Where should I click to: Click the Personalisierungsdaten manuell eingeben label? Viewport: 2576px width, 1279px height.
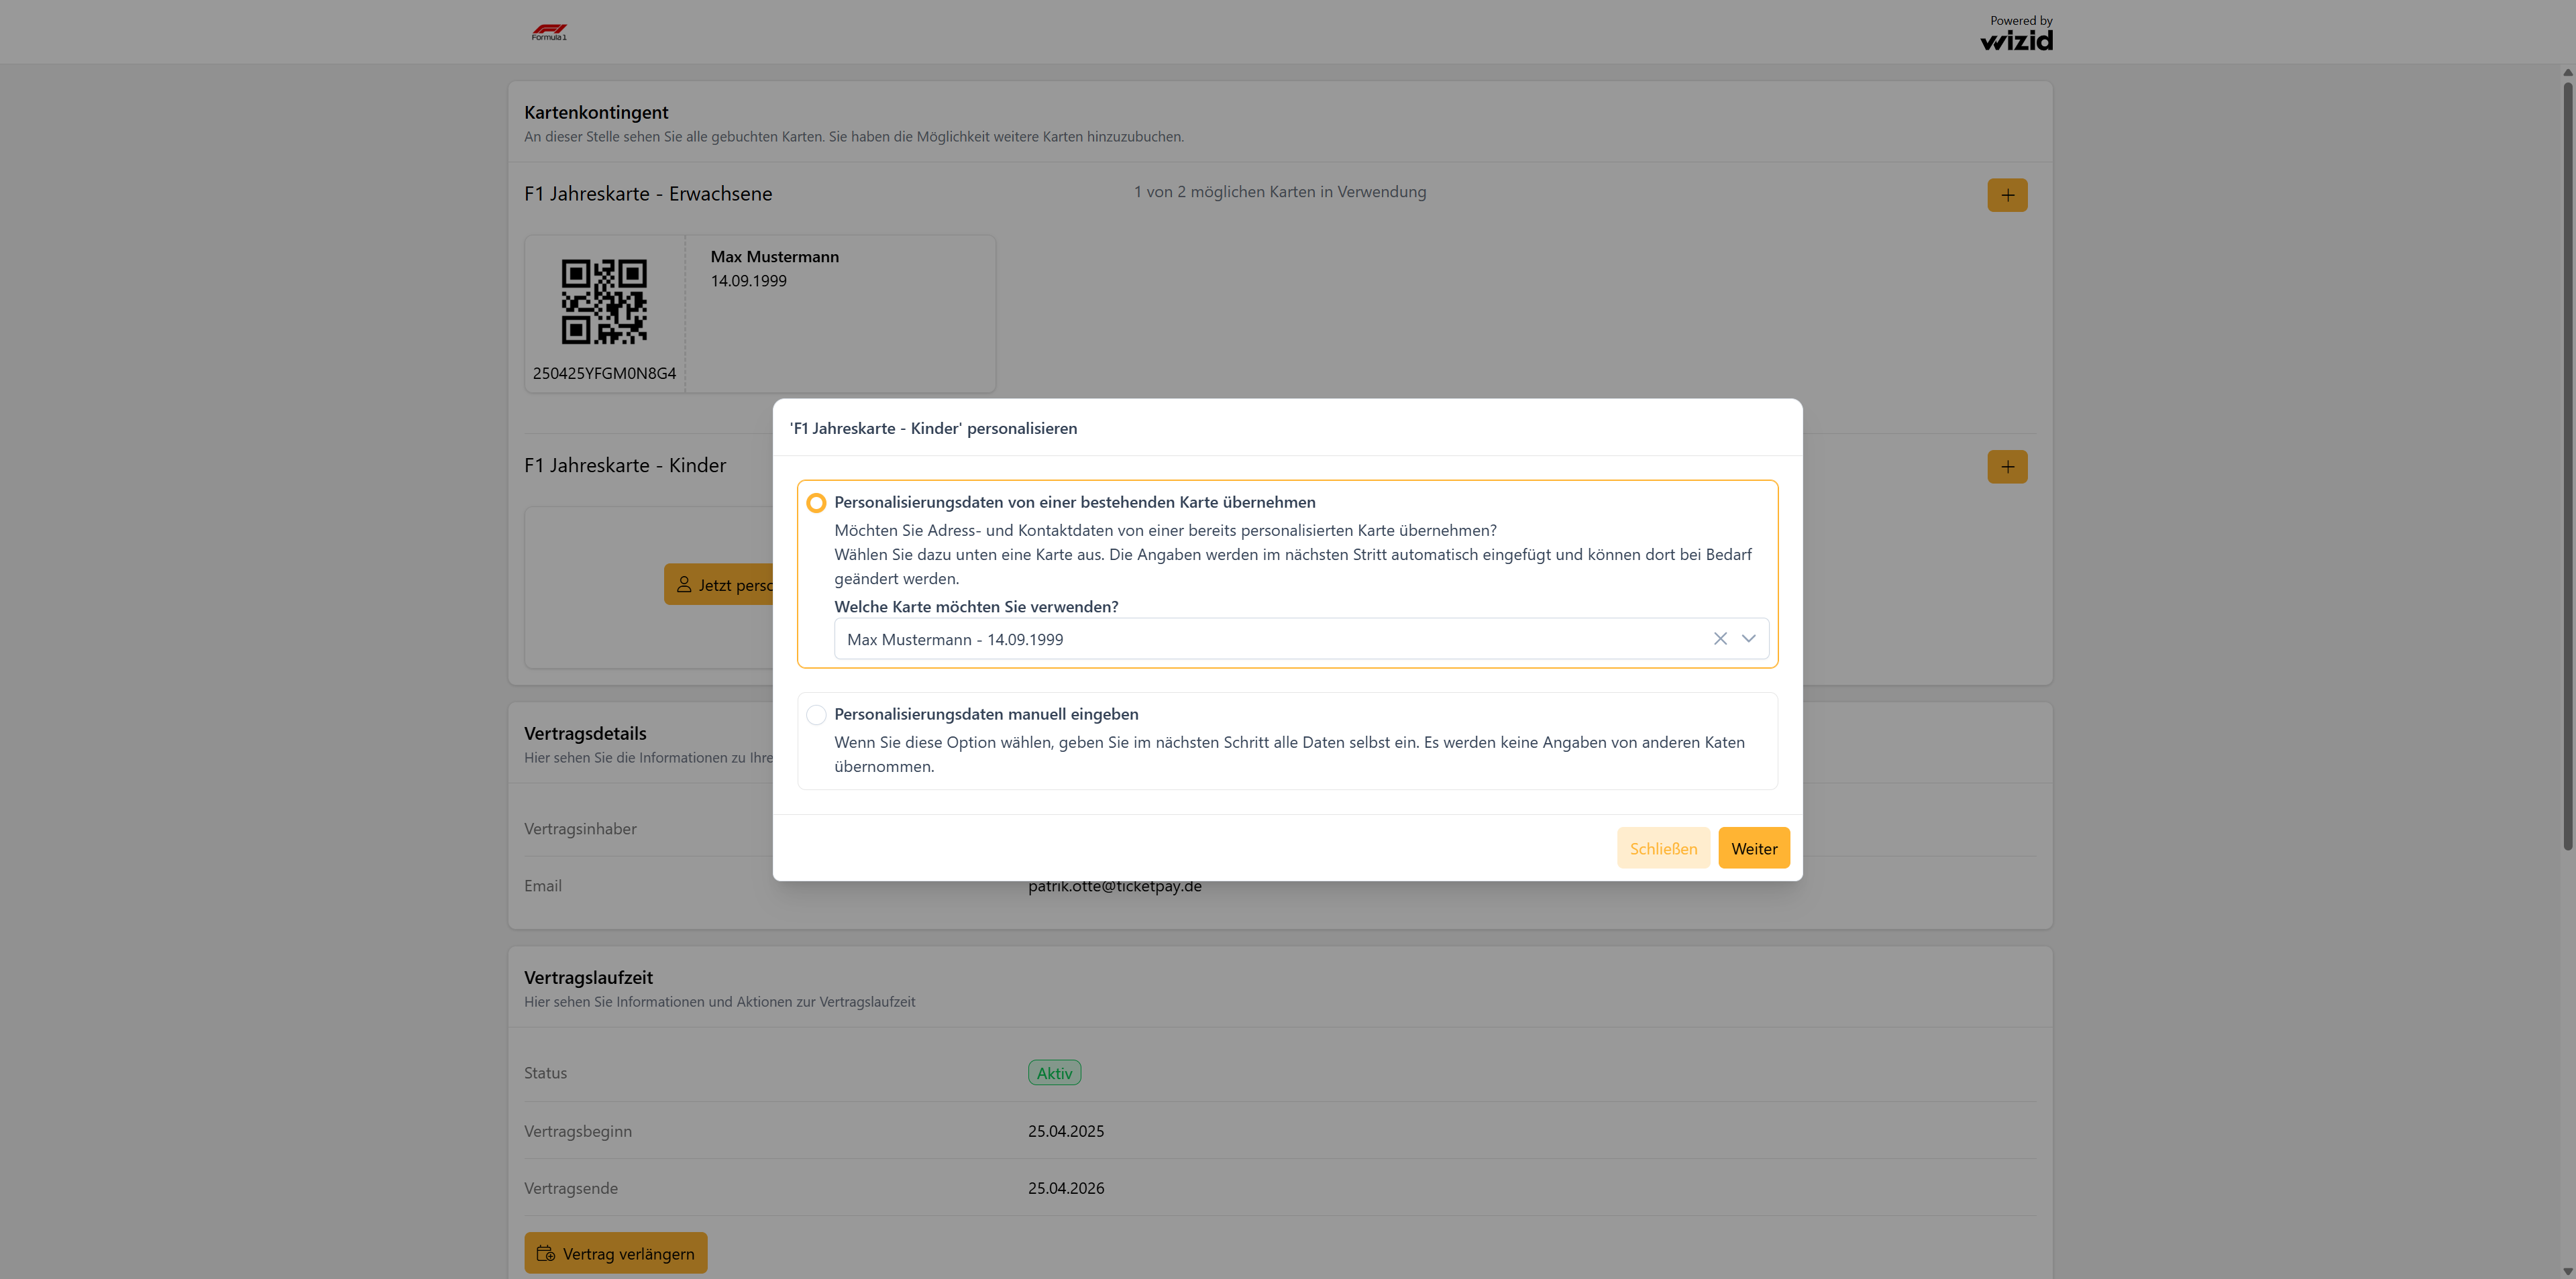[986, 714]
